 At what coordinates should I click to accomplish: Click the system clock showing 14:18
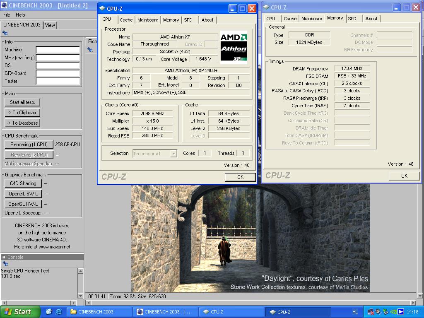(412, 312)
